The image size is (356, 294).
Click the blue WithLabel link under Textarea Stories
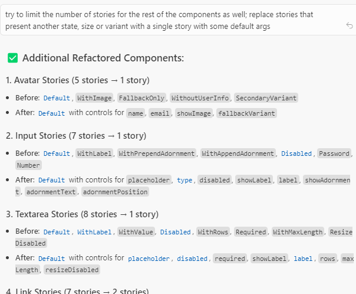[x=95, y=232]
